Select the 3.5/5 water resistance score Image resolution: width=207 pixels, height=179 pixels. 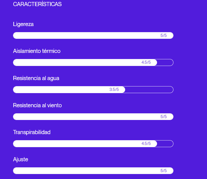click(x=114, y=89)
